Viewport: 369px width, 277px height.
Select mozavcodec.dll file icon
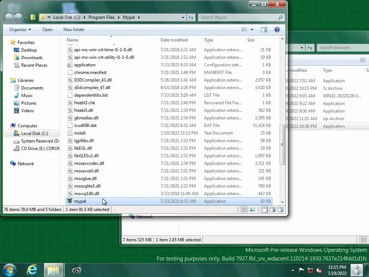[x=70, y=163]
